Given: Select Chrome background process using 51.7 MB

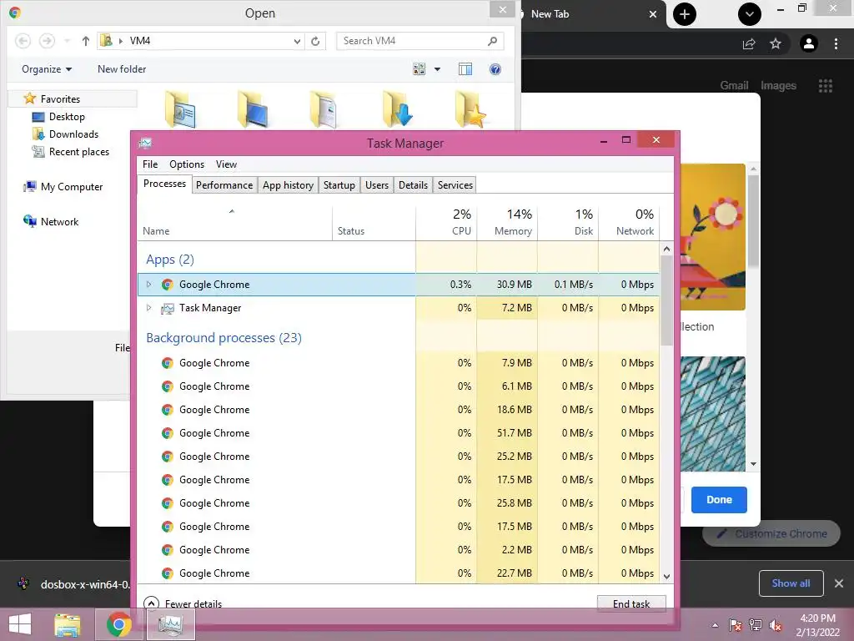Looking at the screenshot, I should coord(399,433).
